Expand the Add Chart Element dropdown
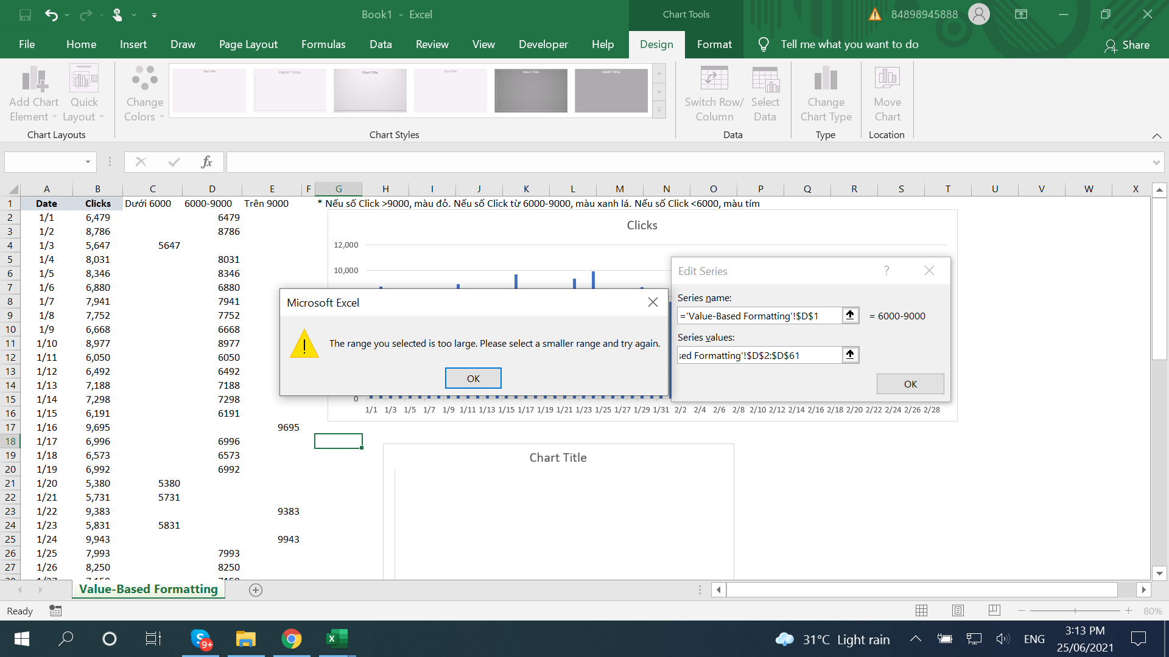The height and width of the screenshot is (657, 1169). [33, 94]
